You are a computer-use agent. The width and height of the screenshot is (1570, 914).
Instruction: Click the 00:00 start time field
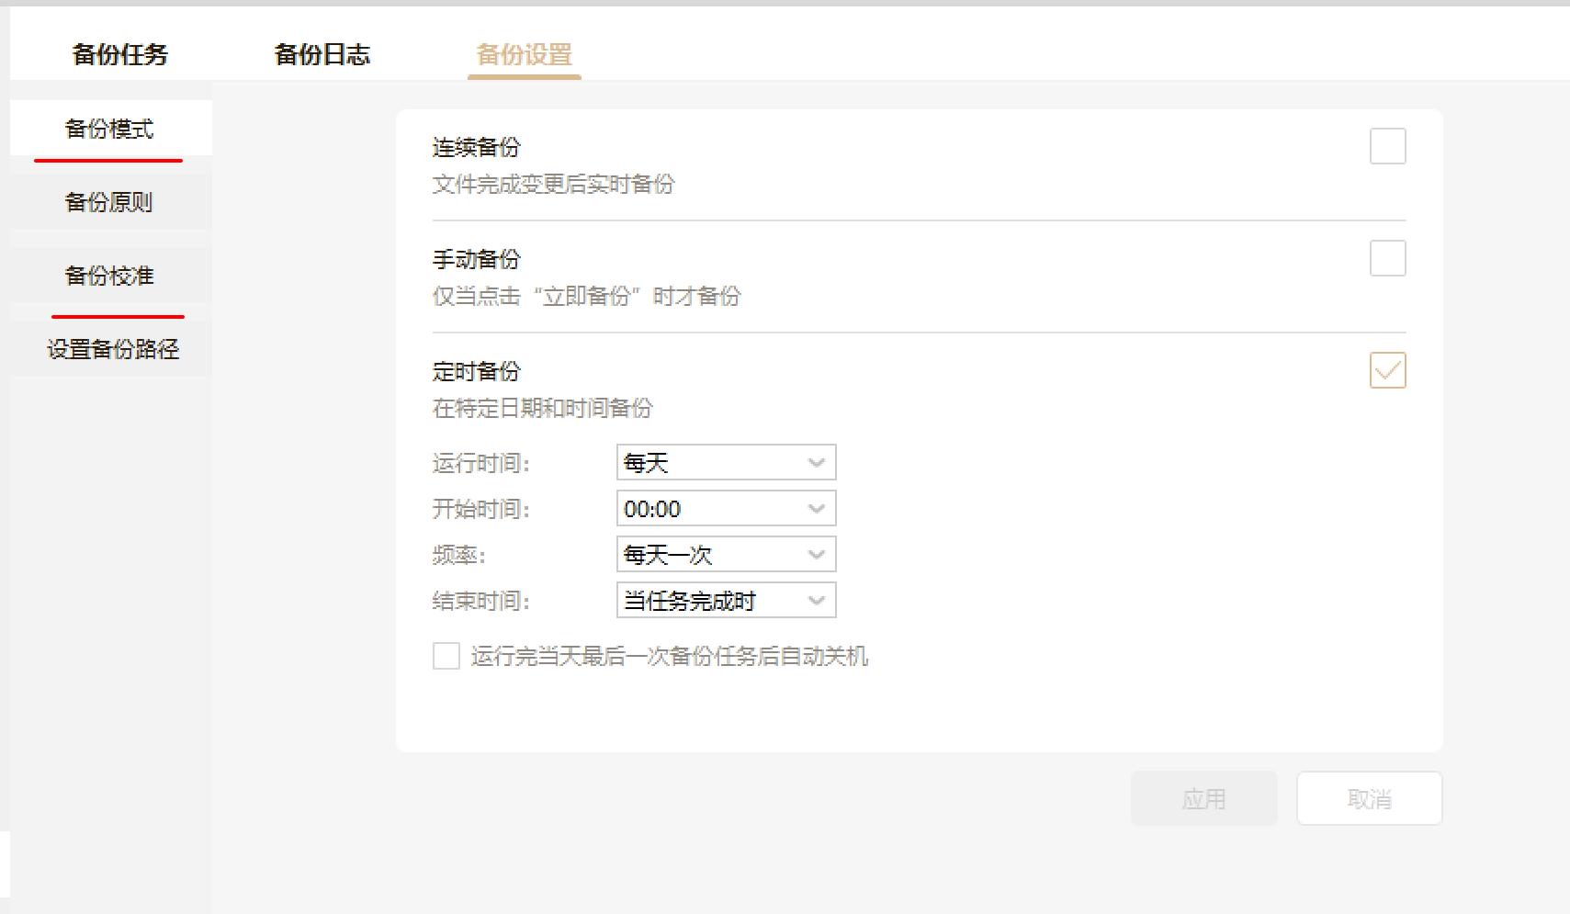tap(698, 508)
